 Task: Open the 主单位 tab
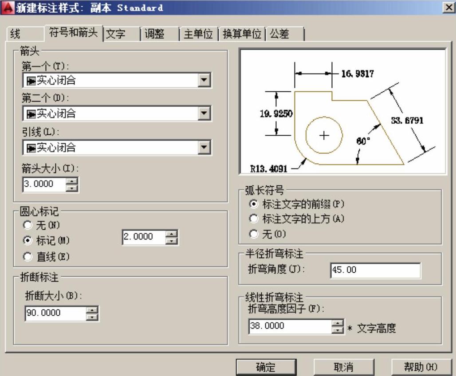coord(198,35)
